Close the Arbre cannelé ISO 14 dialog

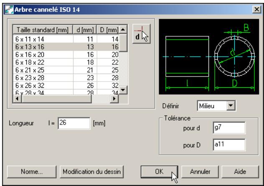(x=256, y=9)
